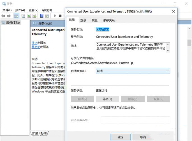Image resolution: width=192 pixels, height=141 pixels.
Task: Click the 重启动 link in services panel
Action: click(36, 47)
